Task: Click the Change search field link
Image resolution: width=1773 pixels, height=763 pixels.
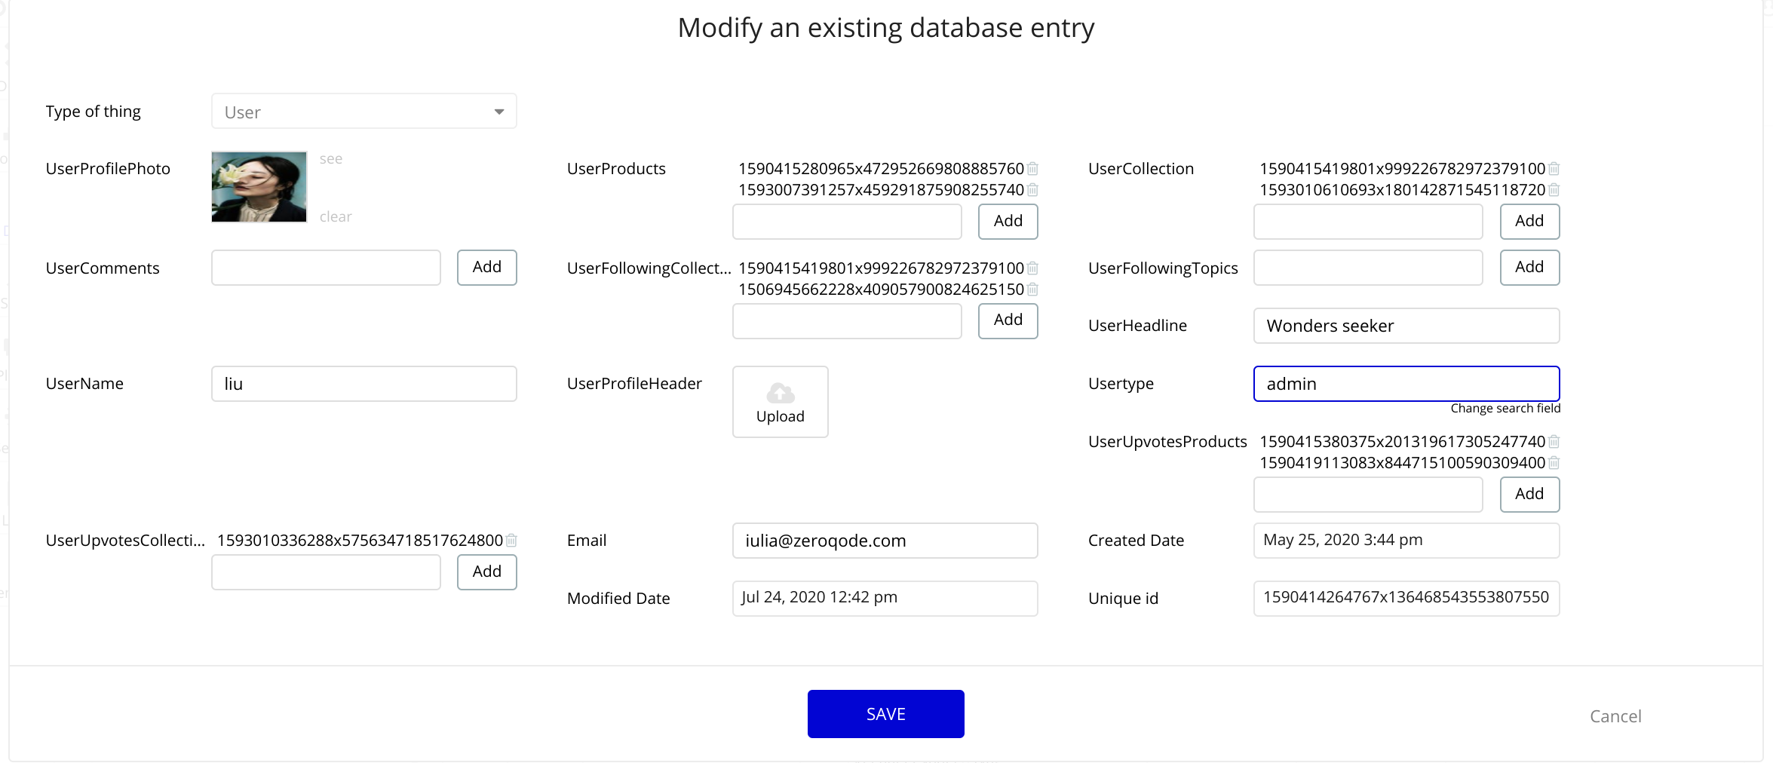Action: tap(1505, 409)
